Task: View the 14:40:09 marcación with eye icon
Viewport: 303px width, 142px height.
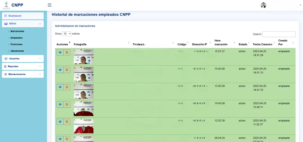Action: [60, 104]
